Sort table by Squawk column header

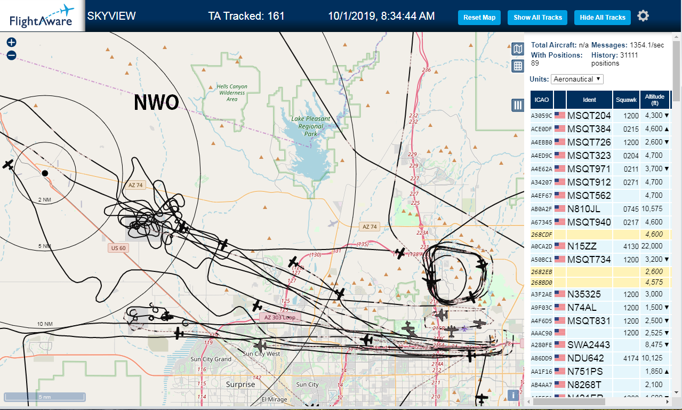click(626, 100)
